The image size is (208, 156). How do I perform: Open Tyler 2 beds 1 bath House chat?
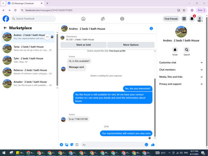(28, 60)
